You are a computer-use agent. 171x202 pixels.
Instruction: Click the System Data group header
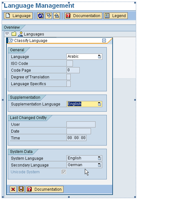[x=21, y=152]
